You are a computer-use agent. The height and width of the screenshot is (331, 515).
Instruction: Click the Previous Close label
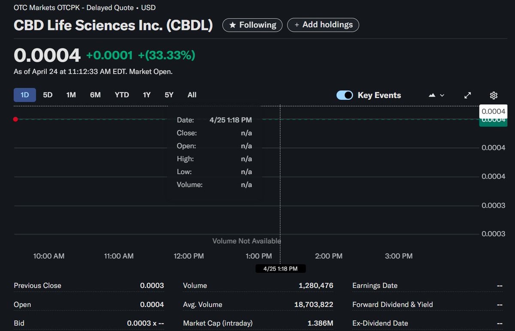(x=37, y=285)
